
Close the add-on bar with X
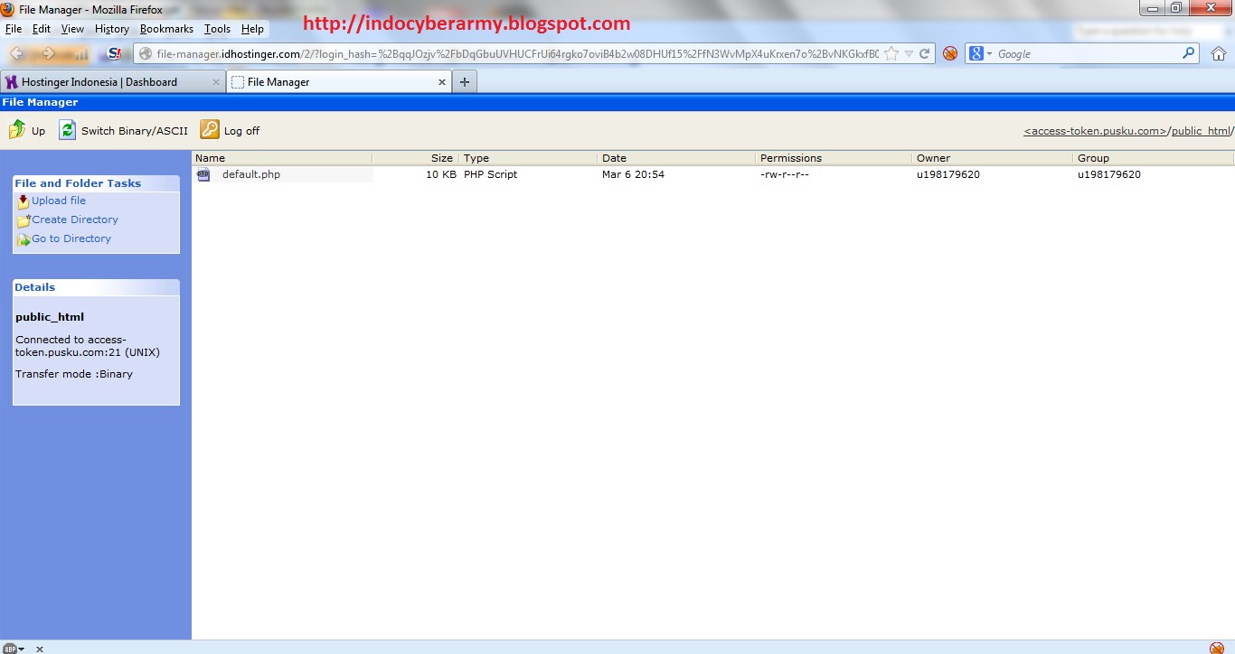pos(40,649)
